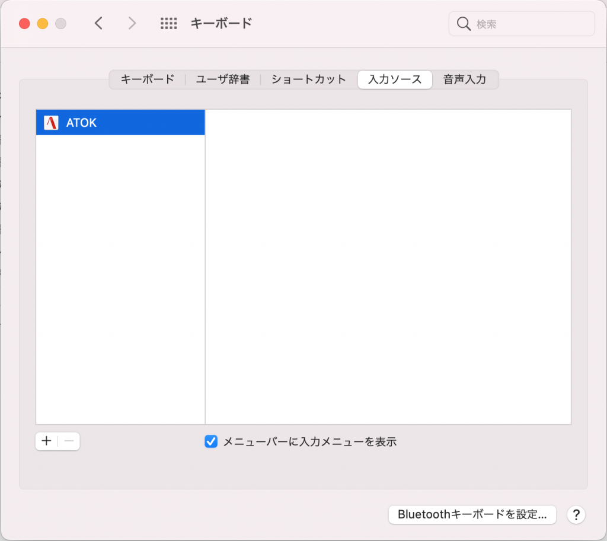The height and width of the screenshot is (541, 607).
Task: Close the window with red button
Action: click(24, 24)
